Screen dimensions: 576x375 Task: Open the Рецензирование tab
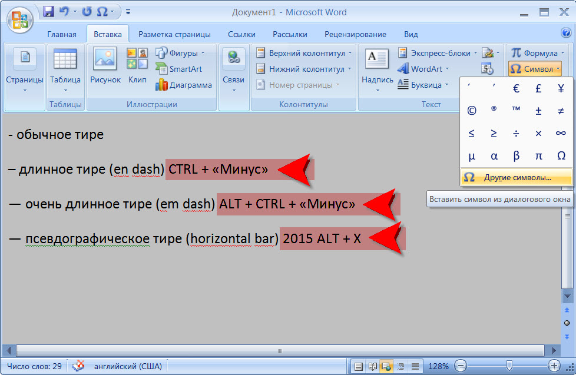pos(355,34)
